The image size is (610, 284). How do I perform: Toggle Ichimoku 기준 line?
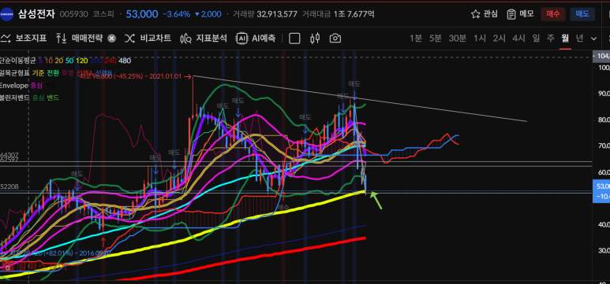[38, 73]
